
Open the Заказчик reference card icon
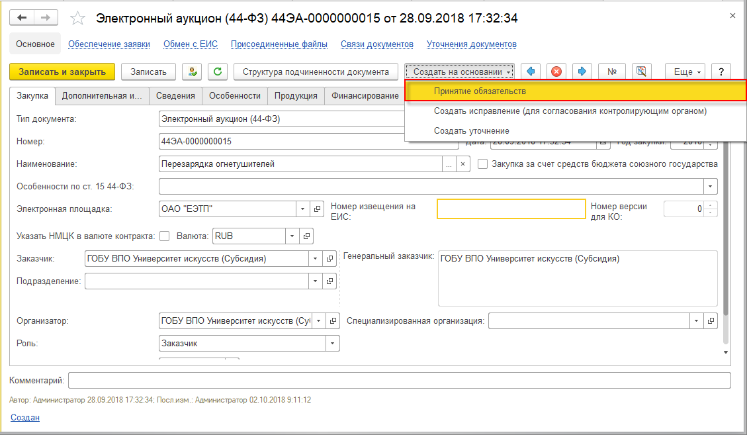[x=330, y=258]
